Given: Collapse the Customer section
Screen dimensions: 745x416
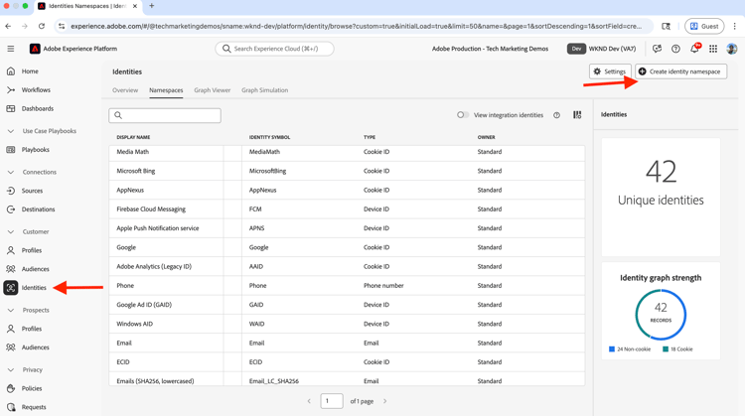Looking at the screenshot, I should click(11, 231).
